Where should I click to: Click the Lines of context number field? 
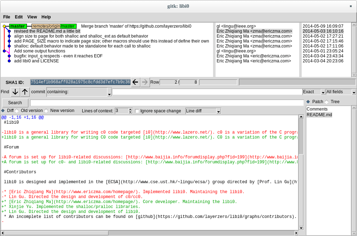[122, 111]
